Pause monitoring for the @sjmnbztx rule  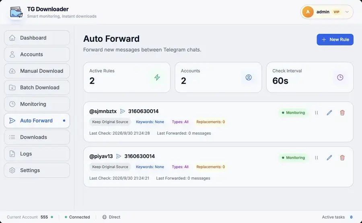tap(317, 113)
